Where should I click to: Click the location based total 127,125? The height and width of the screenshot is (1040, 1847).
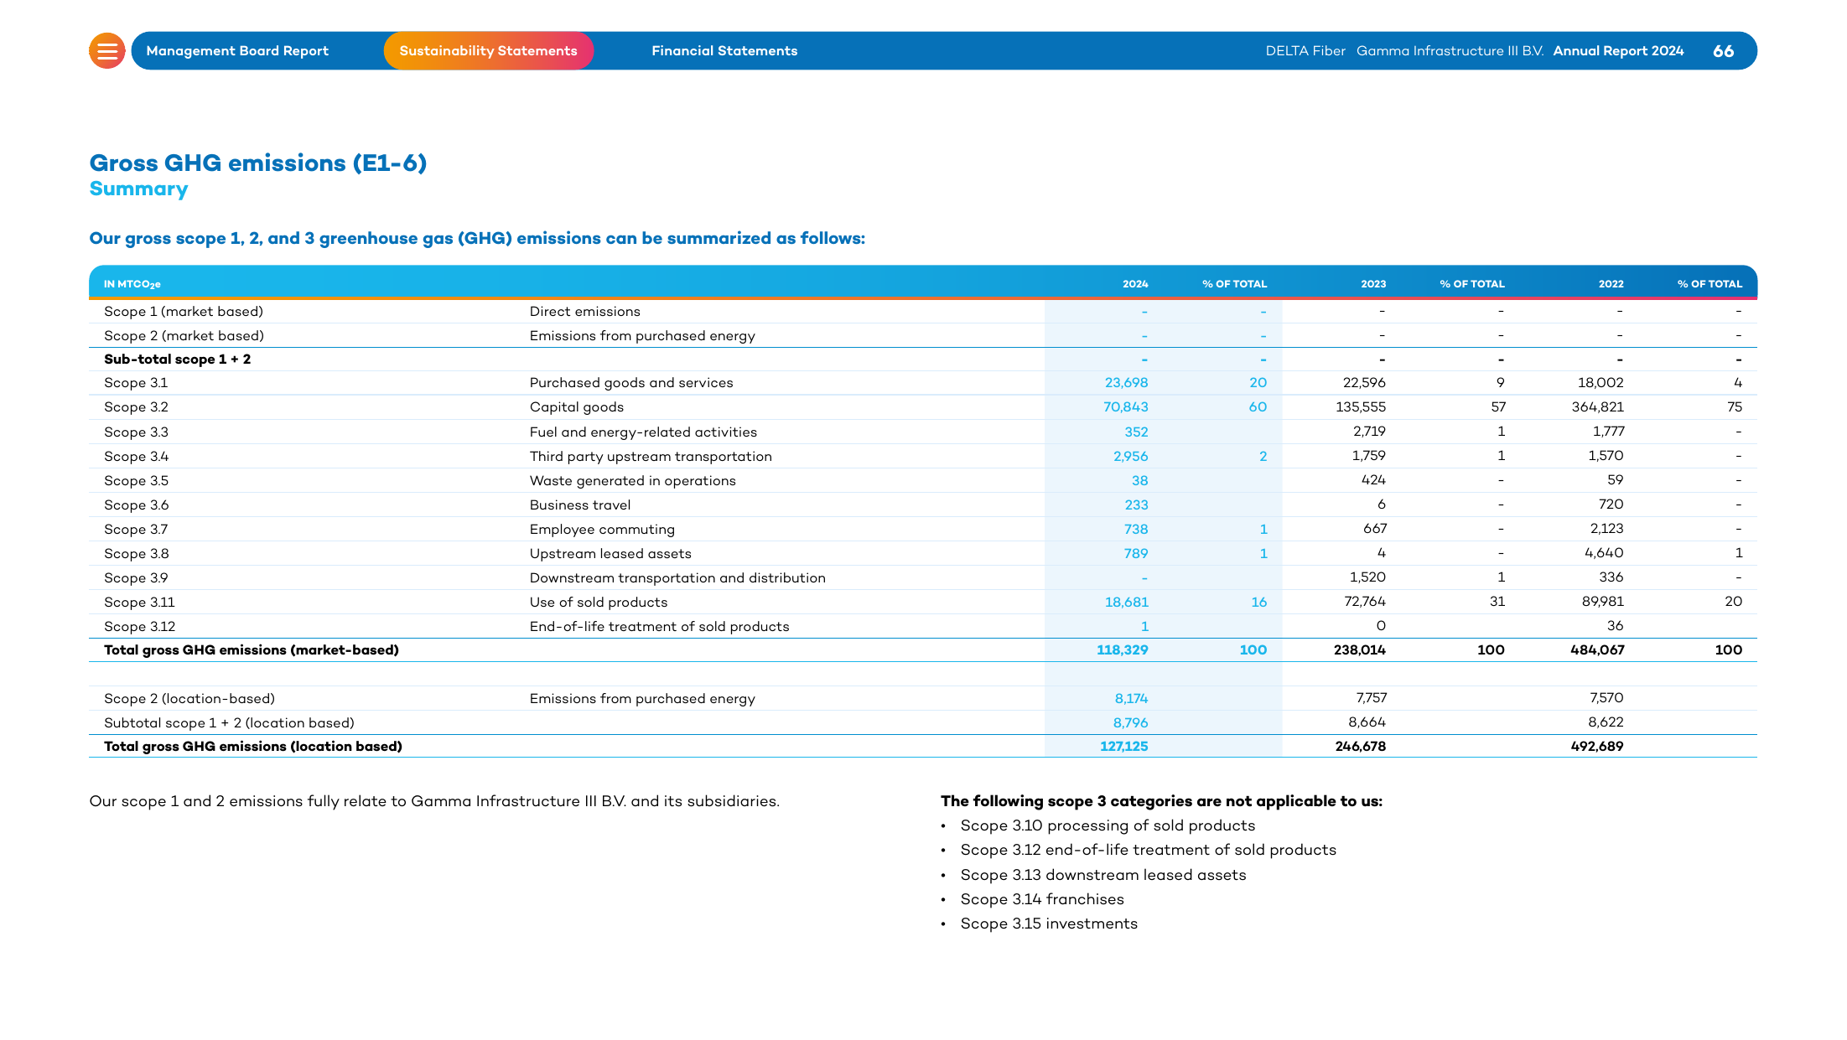coord(1123,747)
